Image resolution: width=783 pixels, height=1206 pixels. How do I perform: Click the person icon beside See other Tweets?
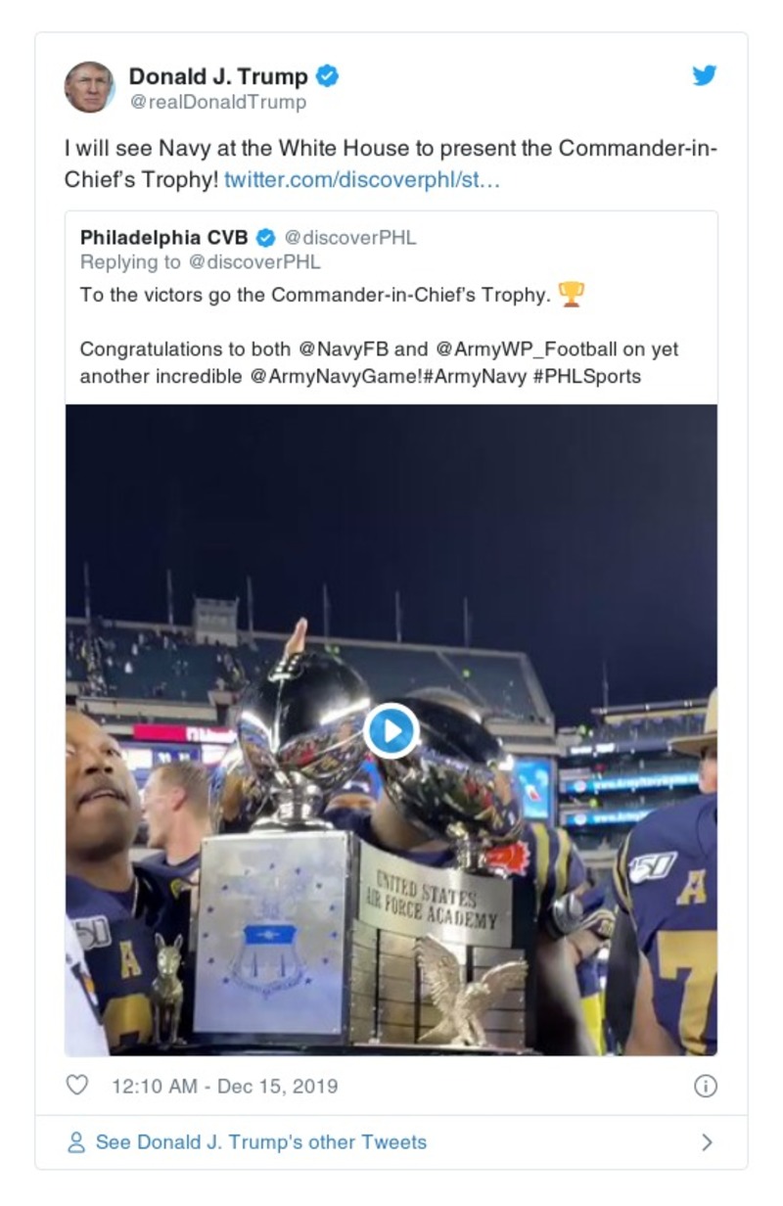click(75, 1142)
